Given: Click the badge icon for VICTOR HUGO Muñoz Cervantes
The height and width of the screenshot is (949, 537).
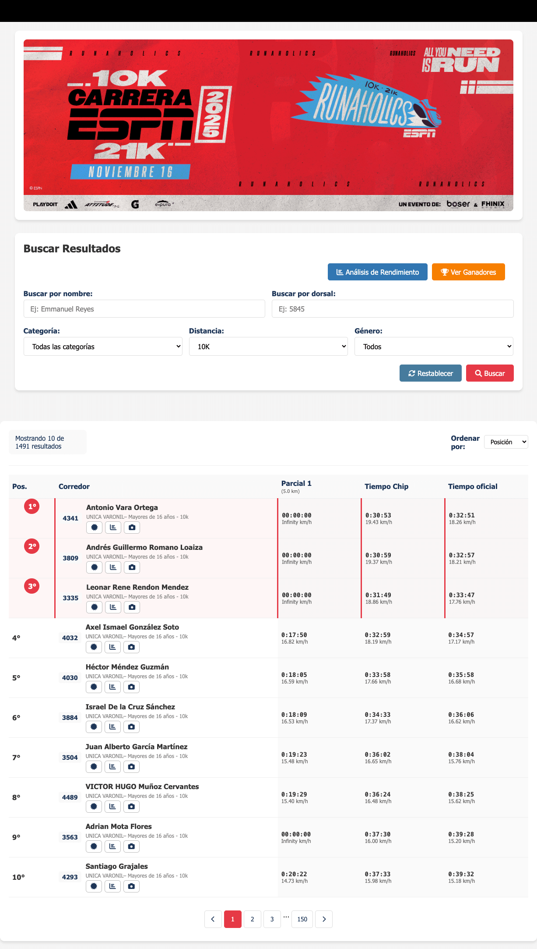Looking at the screenshot, I should point(94,807).
